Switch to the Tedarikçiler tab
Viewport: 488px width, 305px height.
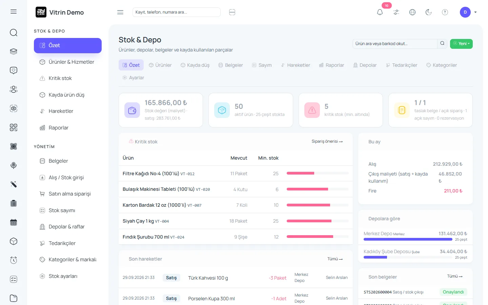click(402, 65)
